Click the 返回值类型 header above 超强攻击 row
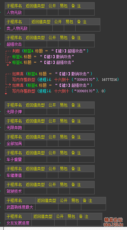The image size is (127, 230). point(35,38)
